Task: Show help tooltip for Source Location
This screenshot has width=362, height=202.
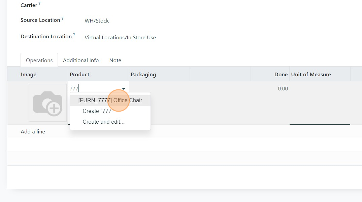Action: [x=62, y=18]
